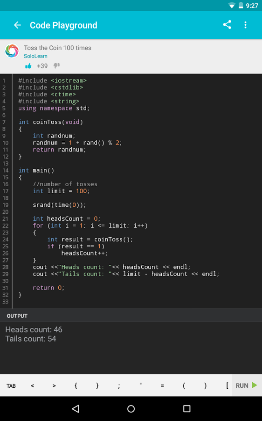Tap the back arrow in header
Viewport: 262px width, 421px height.
17,25
